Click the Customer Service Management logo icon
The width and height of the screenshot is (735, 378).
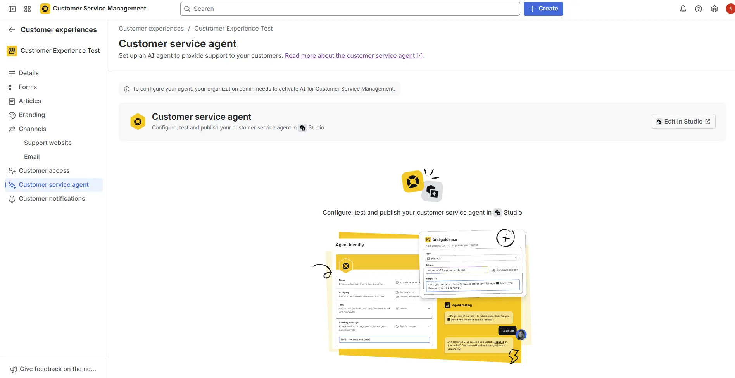click(x=45, y=9)
